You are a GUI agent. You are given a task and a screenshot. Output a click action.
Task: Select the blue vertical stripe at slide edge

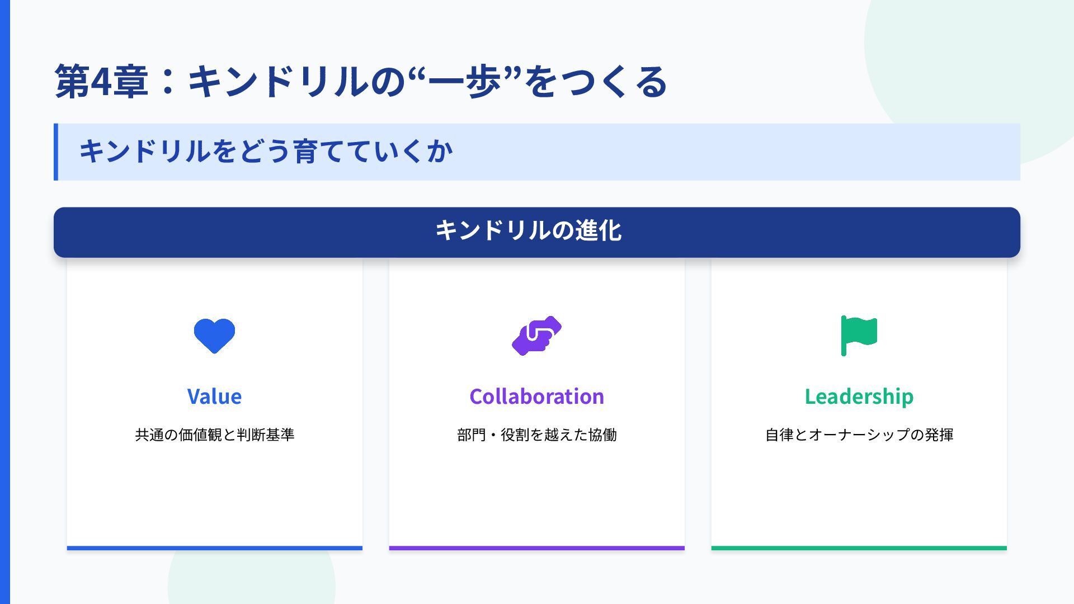(4, 302)
